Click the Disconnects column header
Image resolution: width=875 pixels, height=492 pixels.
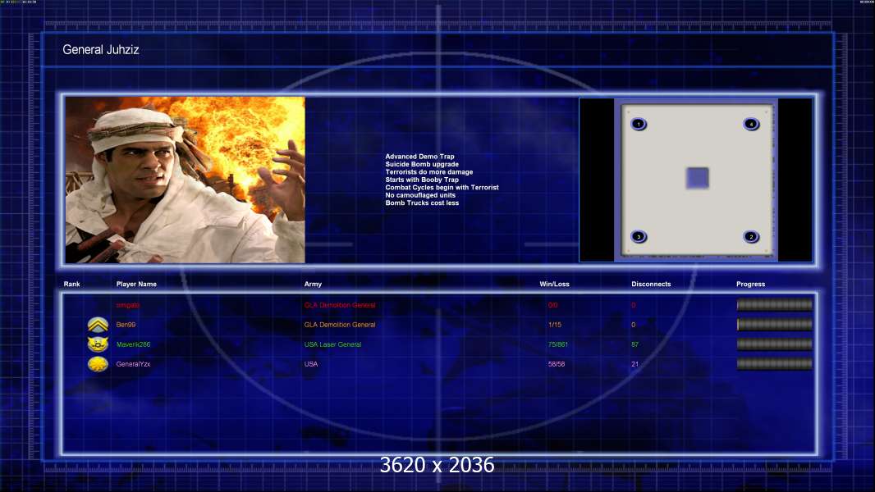click(651, 285)
